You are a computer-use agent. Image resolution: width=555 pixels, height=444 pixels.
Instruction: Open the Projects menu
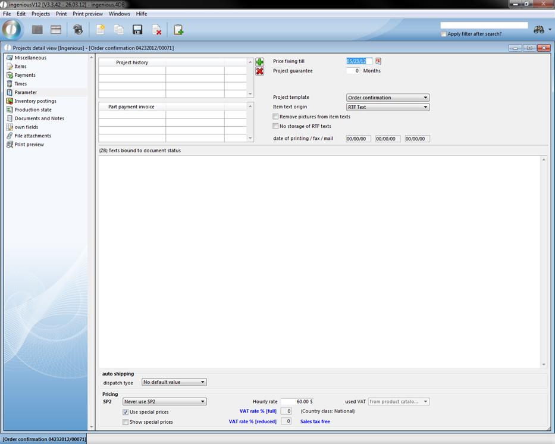(40, 14)
